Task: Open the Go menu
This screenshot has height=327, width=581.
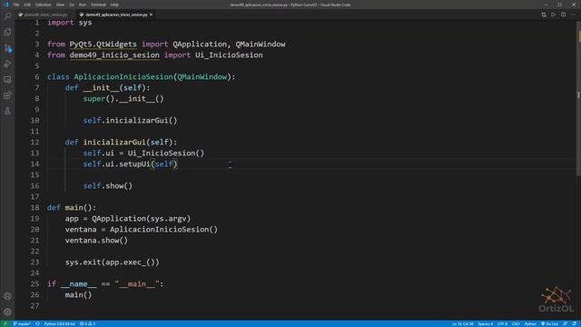Action: click(72, 5)
